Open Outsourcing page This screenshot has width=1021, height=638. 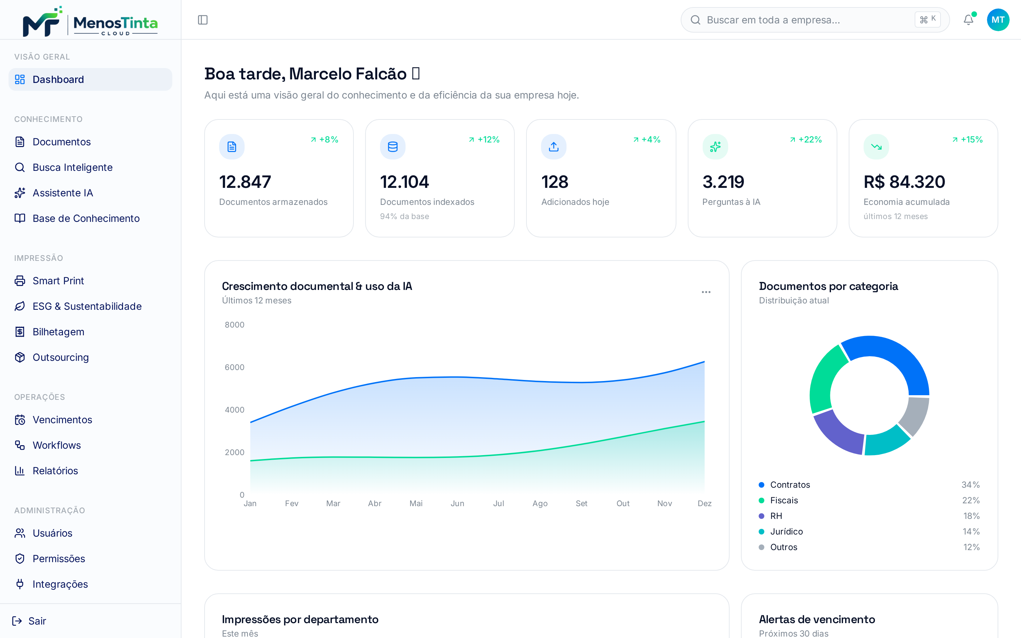tap(90, 357)
